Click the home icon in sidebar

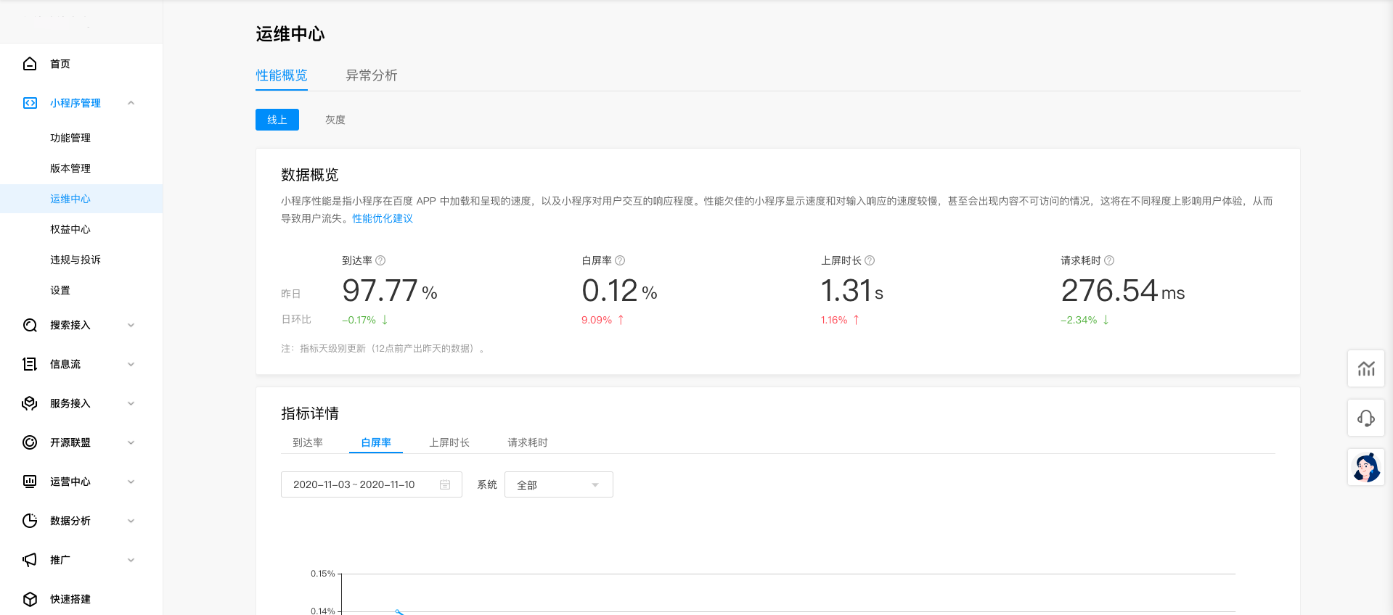(x=30, y=64)
